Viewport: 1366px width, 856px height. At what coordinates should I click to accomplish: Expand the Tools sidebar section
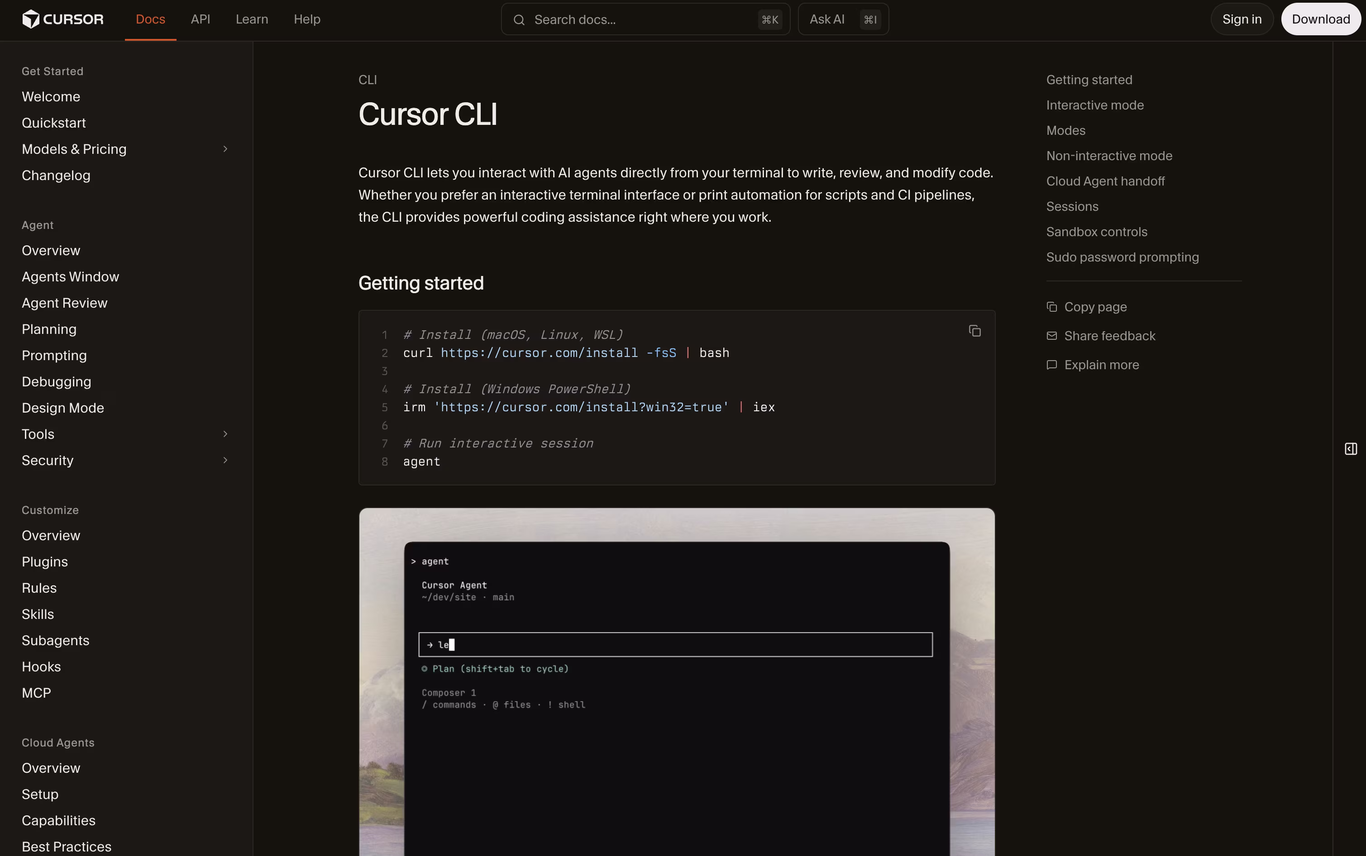(225, 434)
